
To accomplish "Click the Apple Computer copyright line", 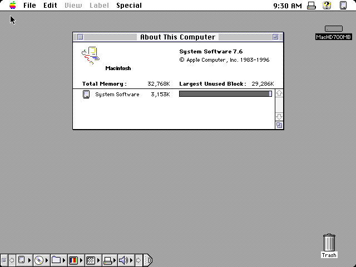I will [224, 60].
